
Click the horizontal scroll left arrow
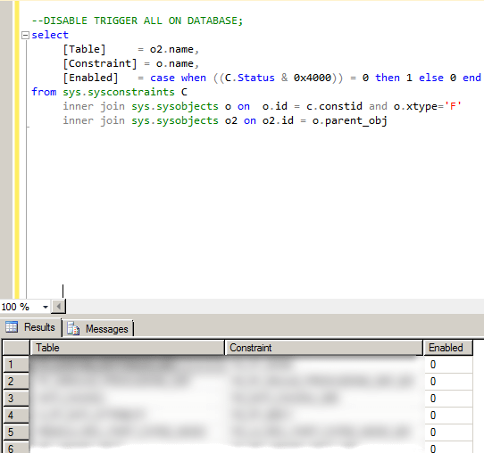pos(58,307)
